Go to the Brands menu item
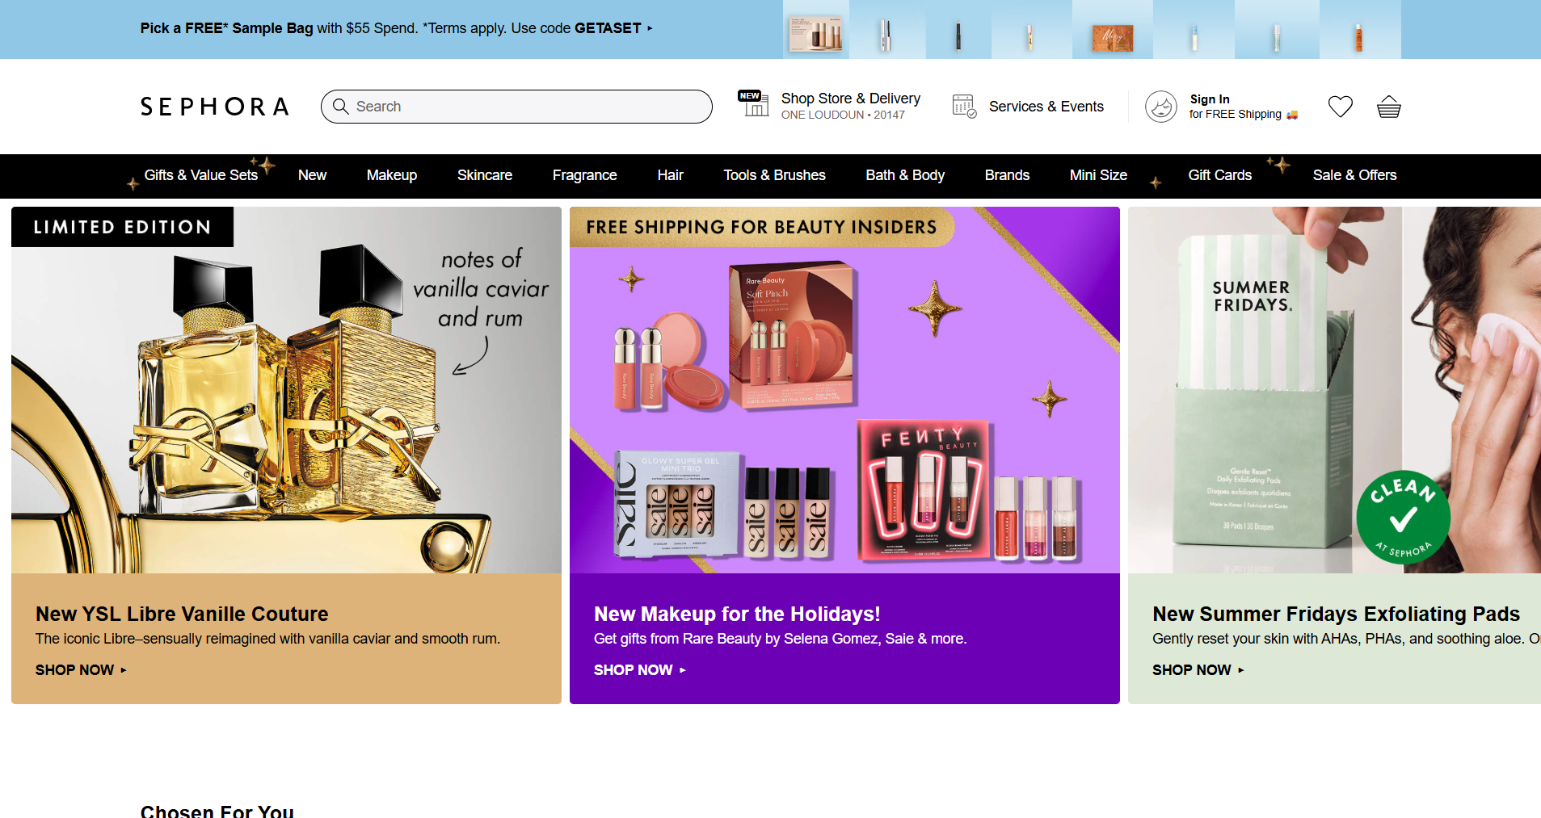This screenshot has height=818, width=1541. tap(1006, 175)
